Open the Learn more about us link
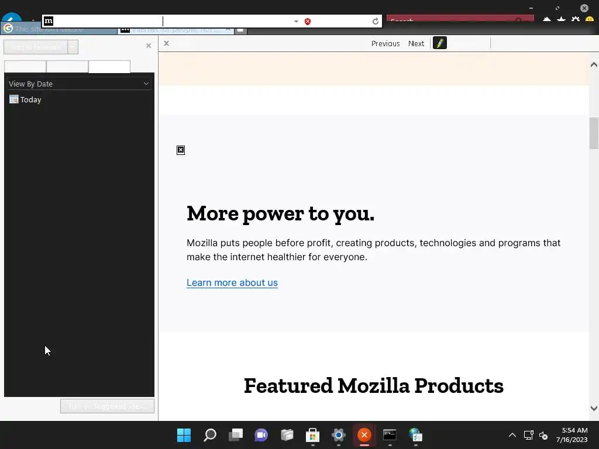Screen dimensions: 599x449 pyautogui.click(x=232, y=282)
